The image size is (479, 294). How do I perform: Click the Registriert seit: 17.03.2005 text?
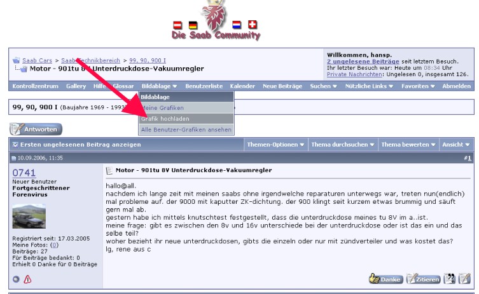pyautogui.click(x=51, y=239)
